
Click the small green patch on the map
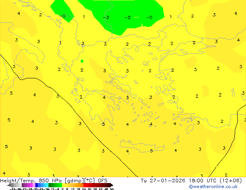pyautogui.click(x=82, y=61)
